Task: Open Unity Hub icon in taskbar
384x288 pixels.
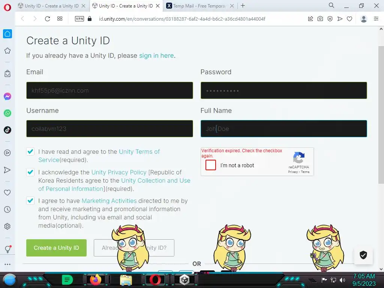Action: 184,280
